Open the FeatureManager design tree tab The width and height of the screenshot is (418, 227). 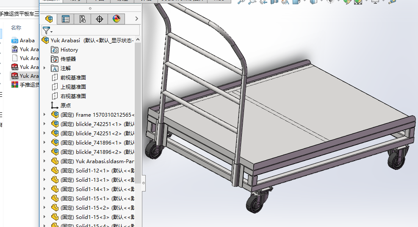click(x=49, y=19)
